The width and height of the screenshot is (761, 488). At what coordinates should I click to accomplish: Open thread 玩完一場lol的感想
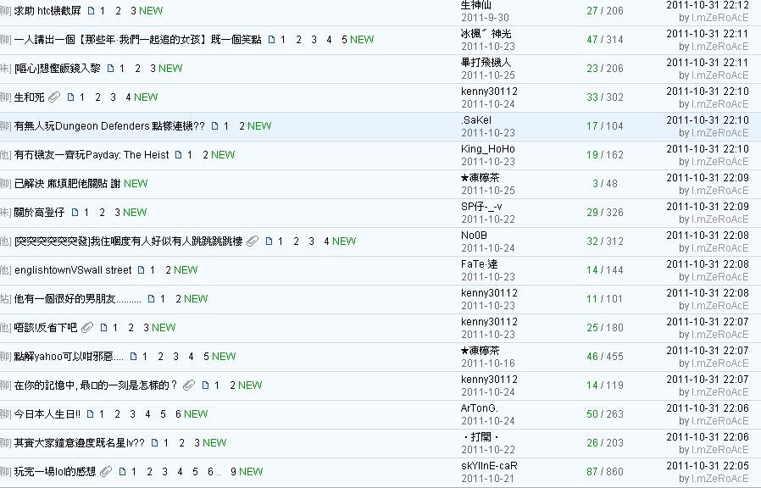pos(55,472)
